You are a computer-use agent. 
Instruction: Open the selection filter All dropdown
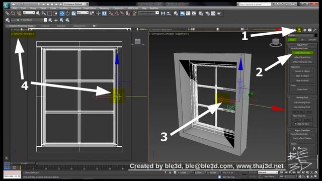point(29,13)
